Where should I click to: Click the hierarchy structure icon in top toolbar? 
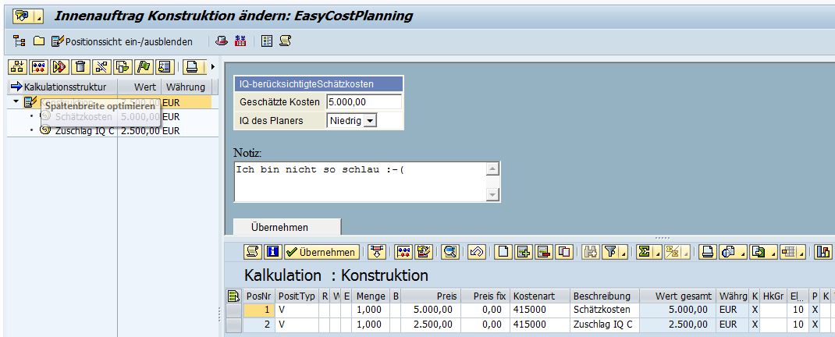[20, 41]
